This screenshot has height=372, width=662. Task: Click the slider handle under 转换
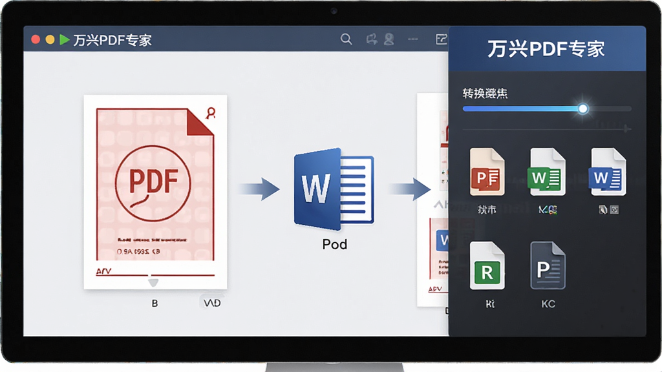pos(583,108)
